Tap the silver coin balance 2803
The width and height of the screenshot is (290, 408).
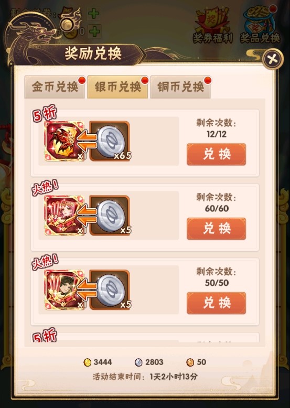149,362
